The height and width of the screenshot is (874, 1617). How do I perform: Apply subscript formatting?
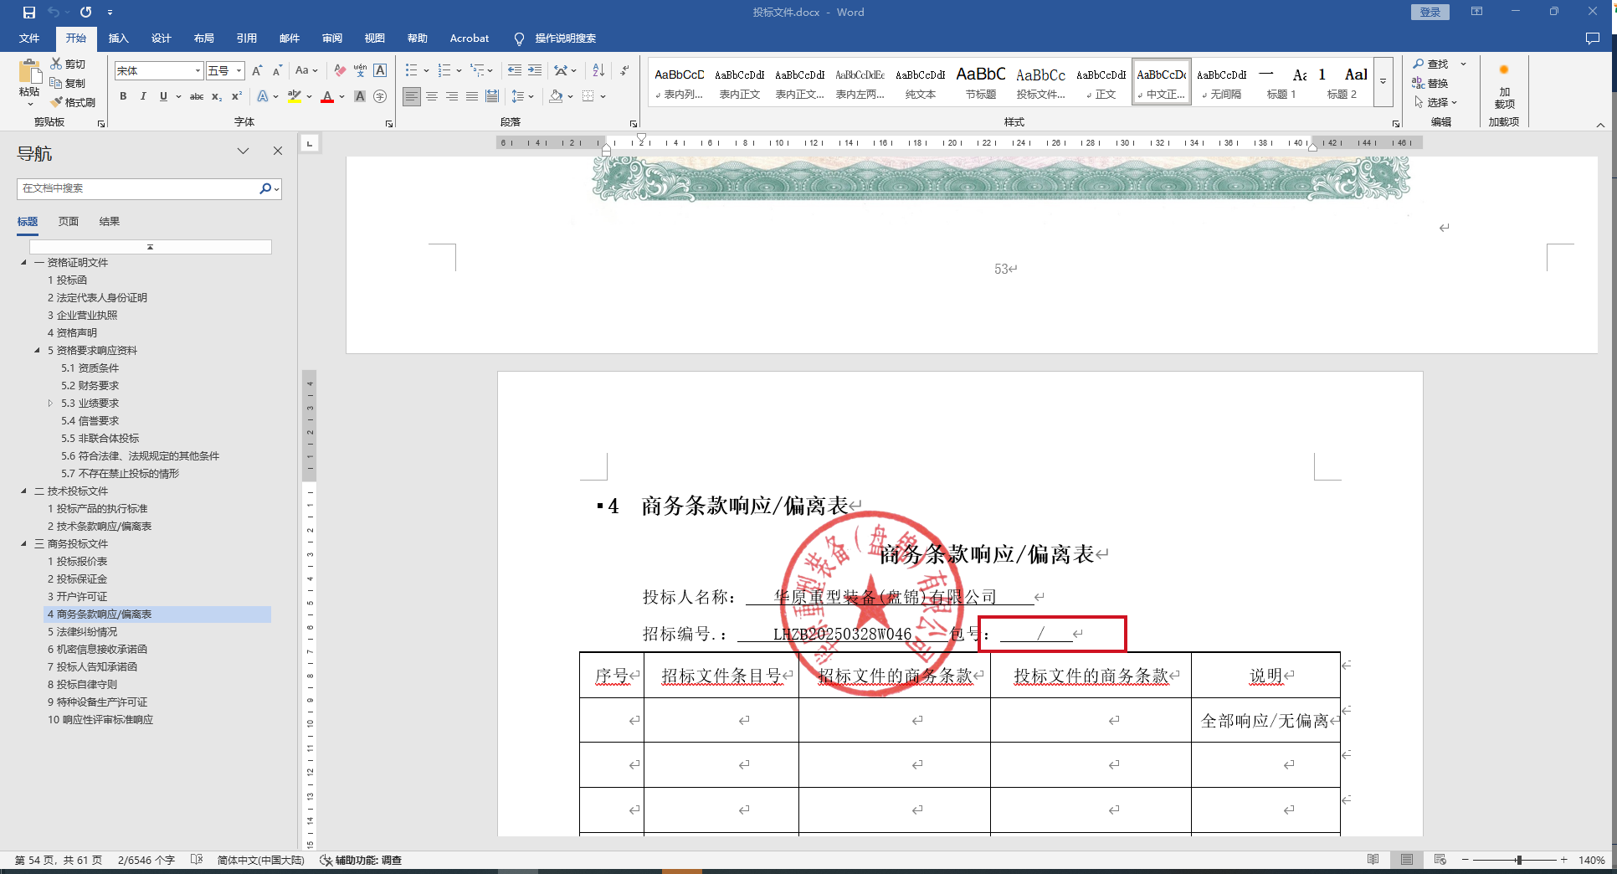click(x=217, y=96)
